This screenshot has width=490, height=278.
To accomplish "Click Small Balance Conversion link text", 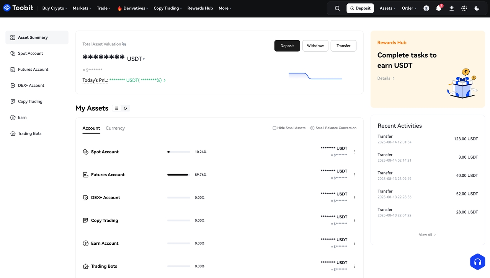I will [336, 128].
